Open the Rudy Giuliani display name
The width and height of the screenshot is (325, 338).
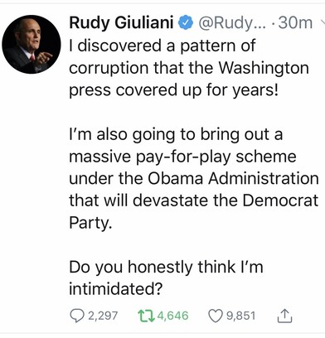[x=121, y=22]
